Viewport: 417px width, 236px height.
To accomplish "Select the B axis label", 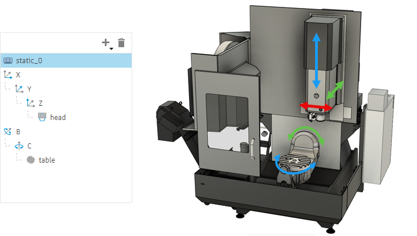I will (18, 132).
